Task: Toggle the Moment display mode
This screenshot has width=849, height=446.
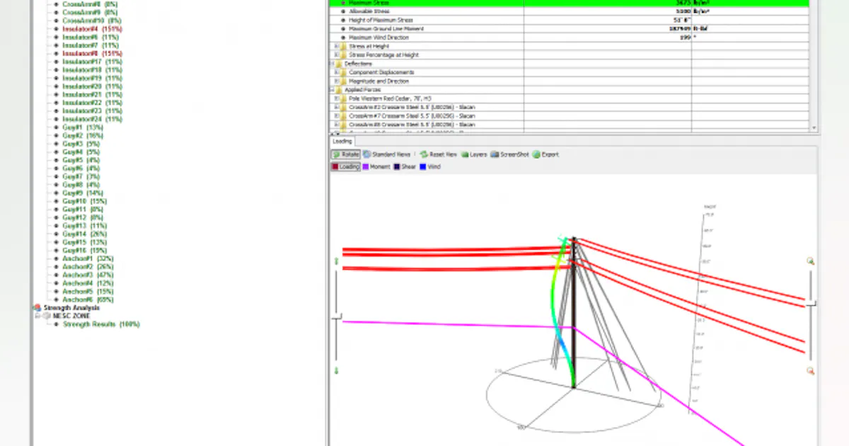Action: [x=376, y=167]
